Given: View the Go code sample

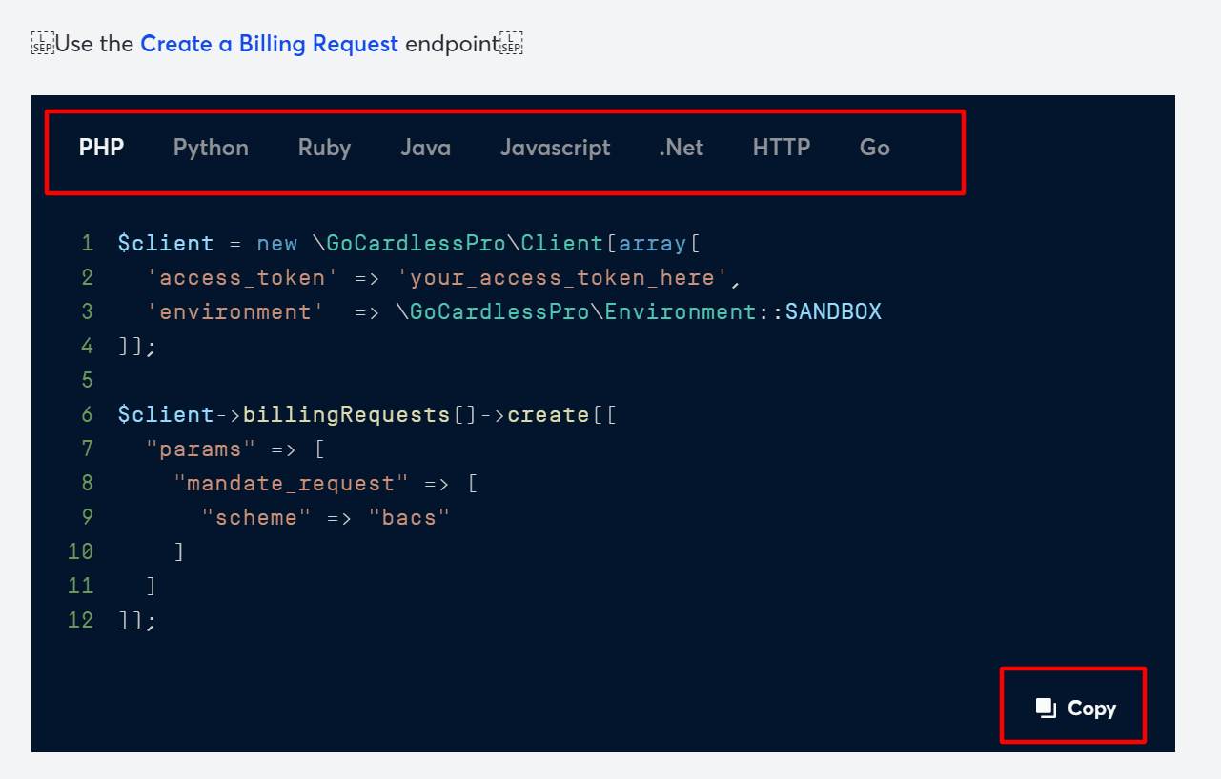Looking at the screenshot, I should pos(874,148).
